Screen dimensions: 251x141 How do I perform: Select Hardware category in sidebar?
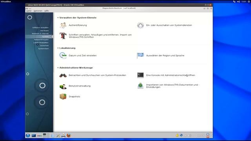coord(44,31)
